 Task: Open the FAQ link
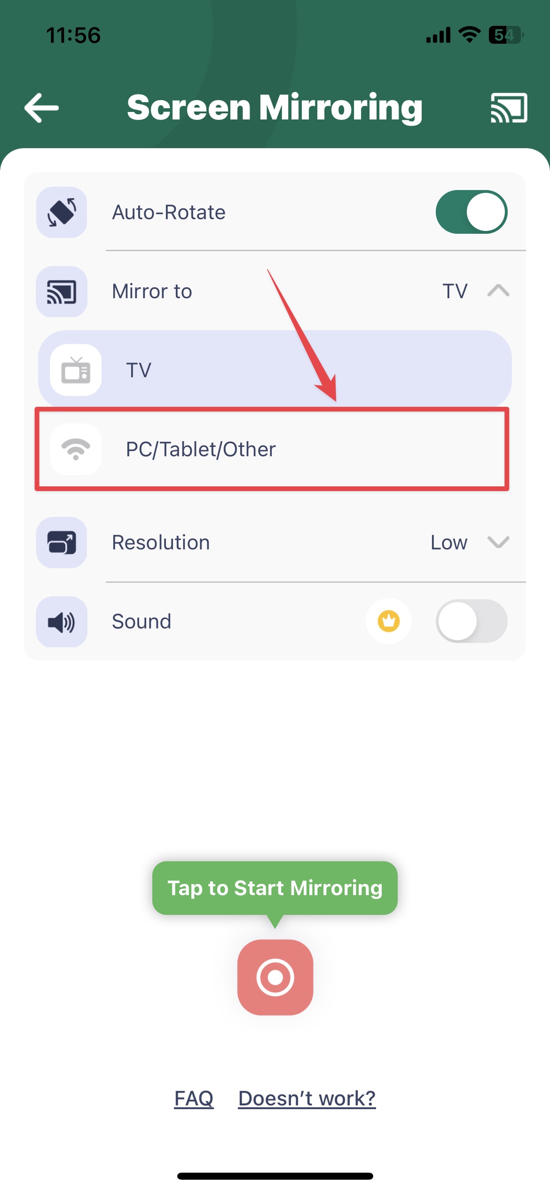[193, 1097]
